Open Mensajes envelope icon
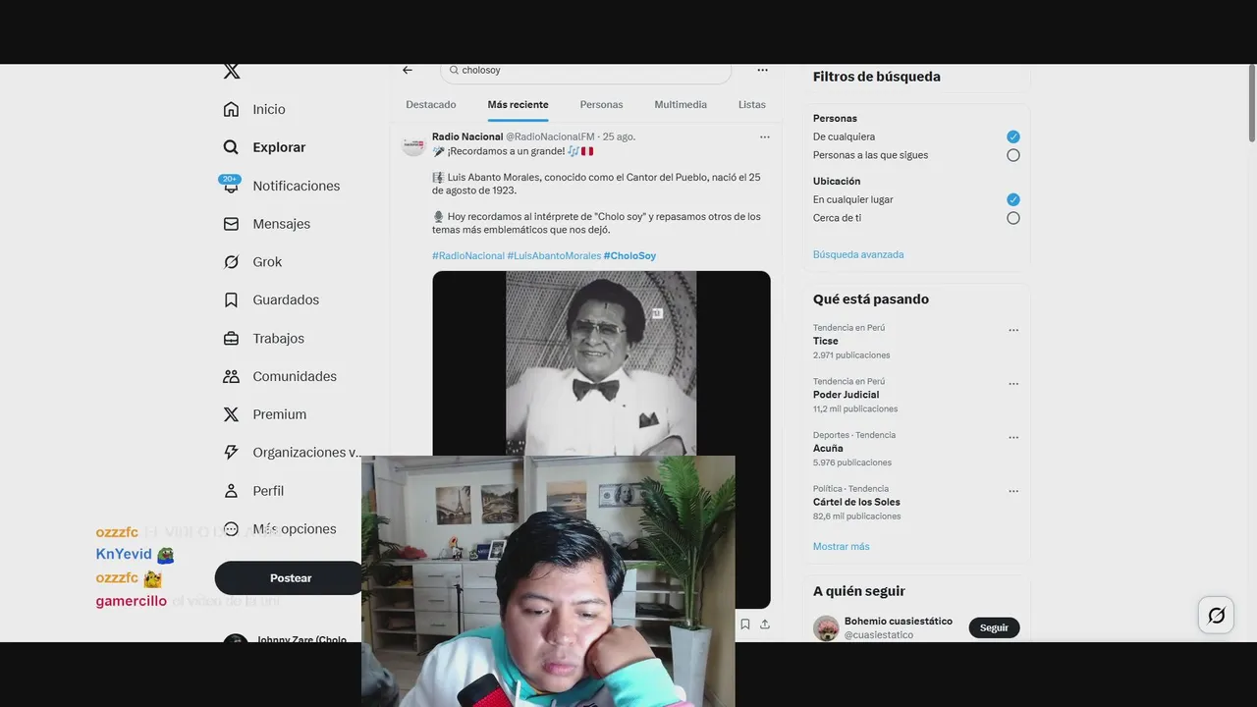The width and height of the screenshot is (1257, 707). coord(231,224)
